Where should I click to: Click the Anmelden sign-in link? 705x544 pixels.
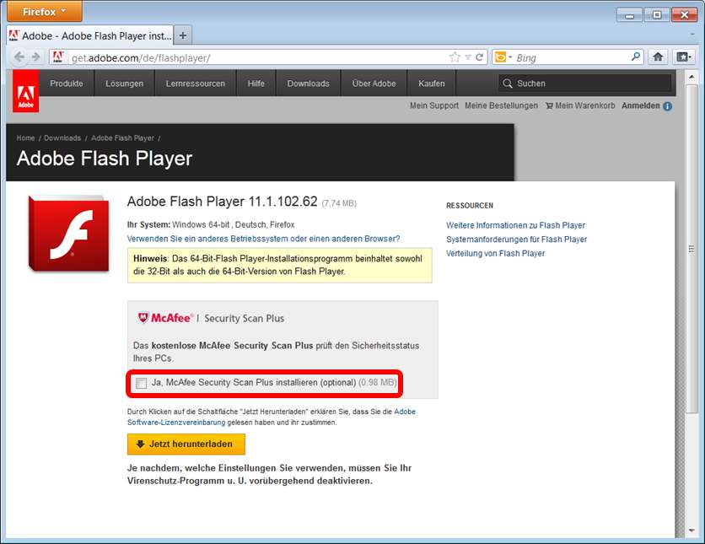(x=641, y=105)
